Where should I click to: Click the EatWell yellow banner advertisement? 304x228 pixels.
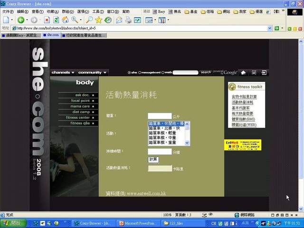pyautogui.click(x=243, y=145)
